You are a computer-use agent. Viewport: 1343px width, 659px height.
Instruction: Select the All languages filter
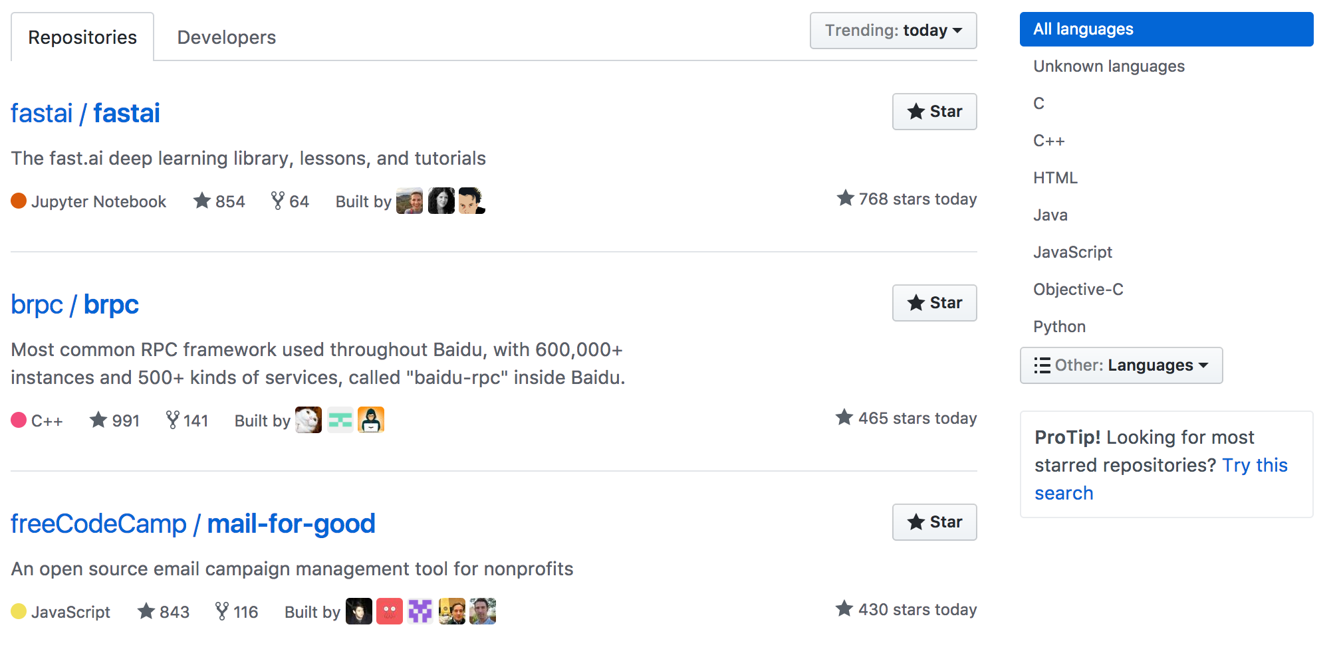(x=1166, y=29)
